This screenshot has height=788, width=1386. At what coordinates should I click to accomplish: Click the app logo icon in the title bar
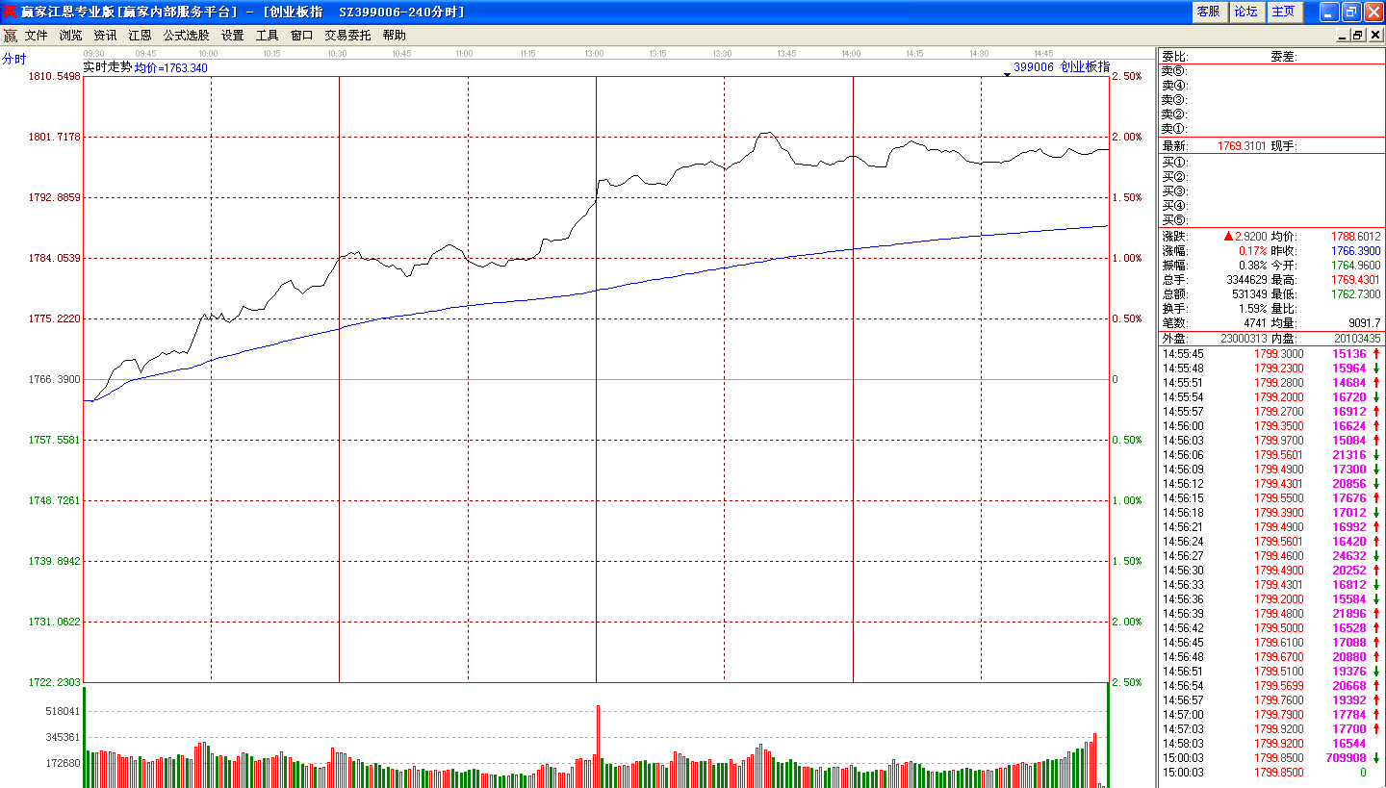pos(10,12)
